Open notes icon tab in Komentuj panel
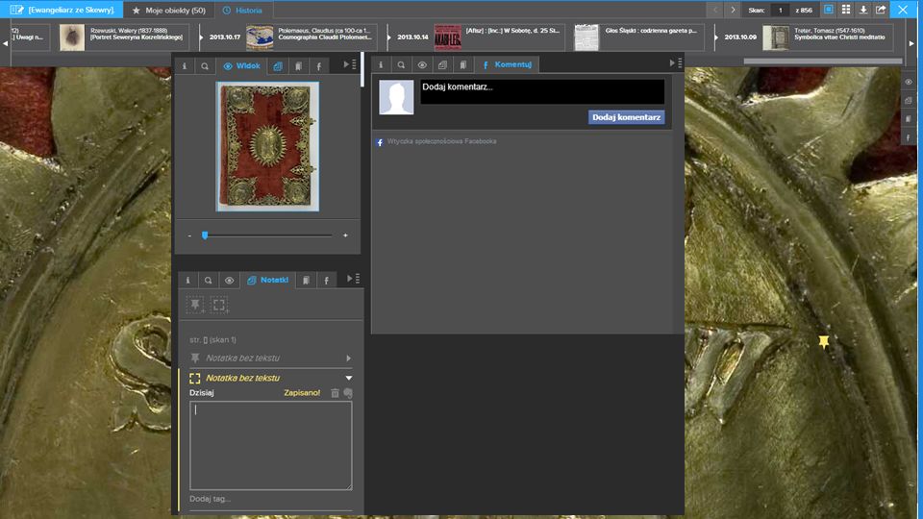 442,64
